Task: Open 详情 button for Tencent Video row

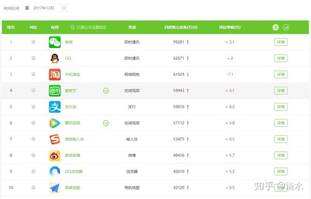Action: [x=280, y=123]
